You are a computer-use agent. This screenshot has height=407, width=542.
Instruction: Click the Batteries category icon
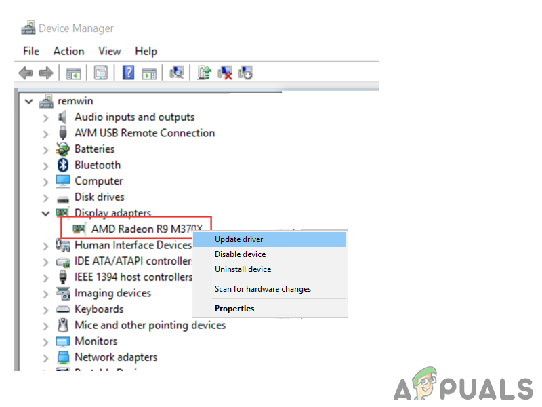click(63, 149)
